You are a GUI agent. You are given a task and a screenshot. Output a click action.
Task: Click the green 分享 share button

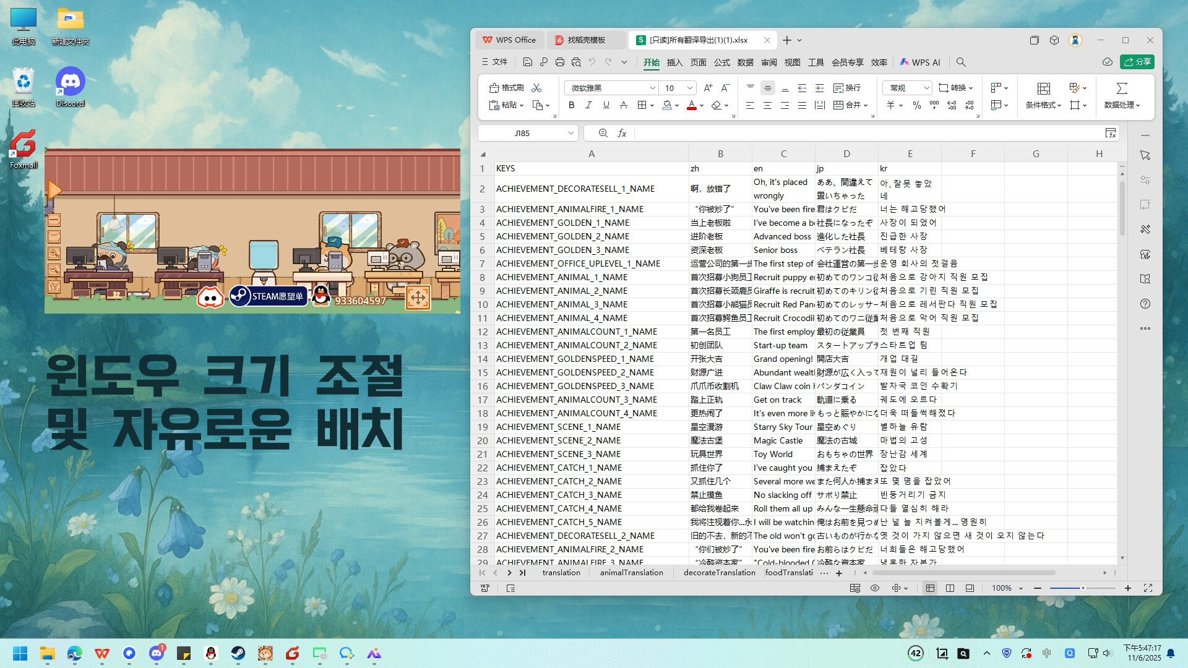(1137, 62)
